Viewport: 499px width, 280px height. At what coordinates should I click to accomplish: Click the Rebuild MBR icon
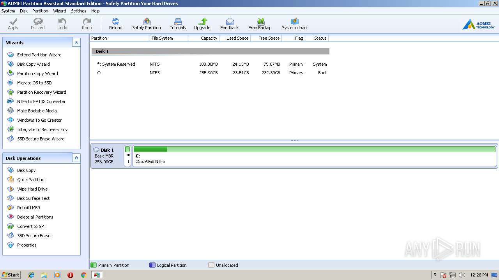pyautogui.click(x=11, y=208)
